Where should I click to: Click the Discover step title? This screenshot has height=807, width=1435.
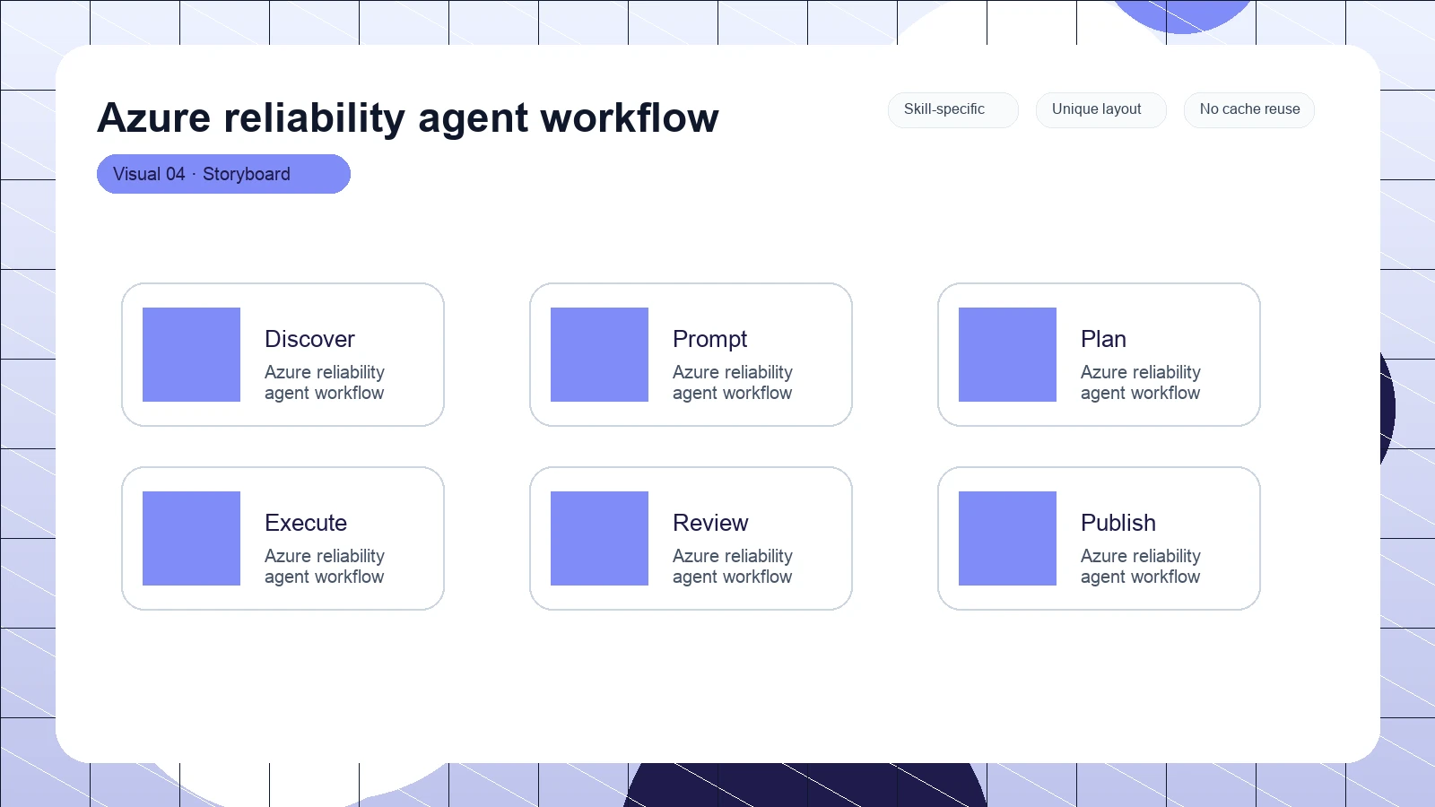[x=309, y=339]
